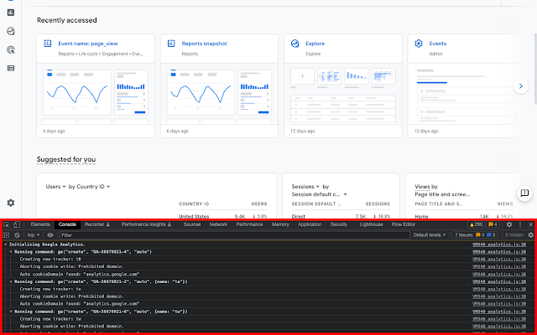Go to the Performance tab
The image size is (537, 335).
coord(249,224)
